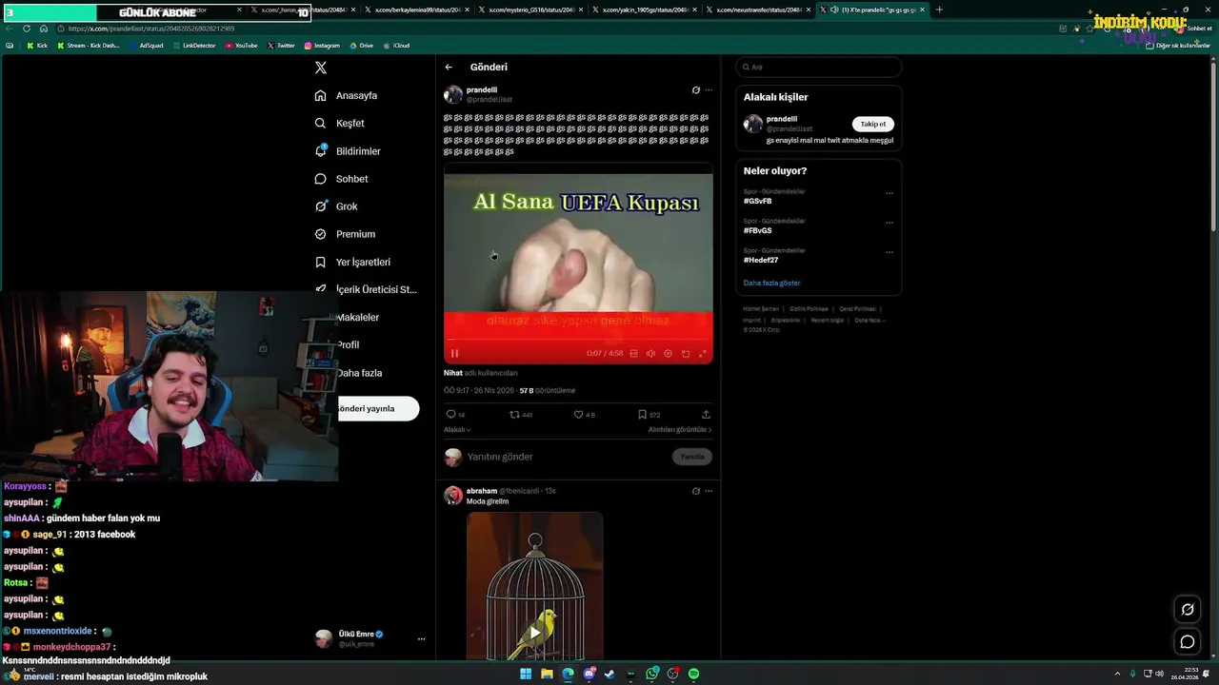
Task: Open messages floating button
Action: 1188,642
